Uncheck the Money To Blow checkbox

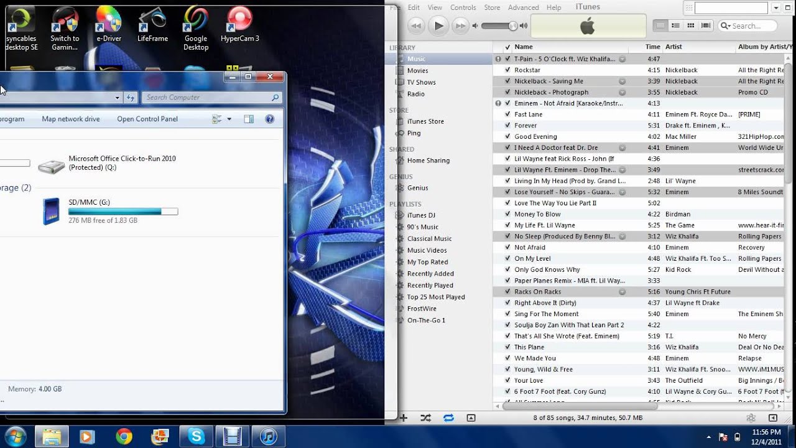point(507,214)
